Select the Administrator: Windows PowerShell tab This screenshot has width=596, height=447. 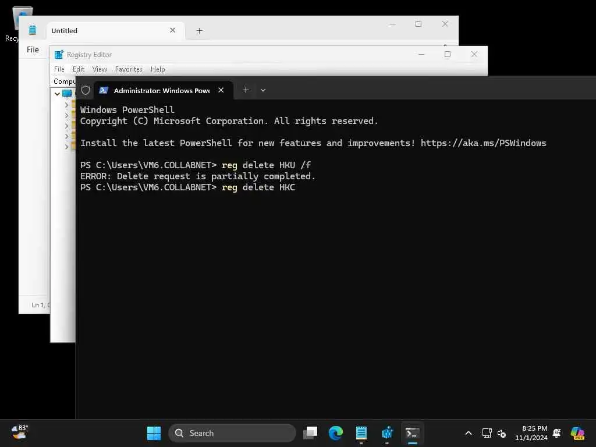coord(164,90)
